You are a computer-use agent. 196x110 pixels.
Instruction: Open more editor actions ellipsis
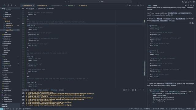point(143,5)
